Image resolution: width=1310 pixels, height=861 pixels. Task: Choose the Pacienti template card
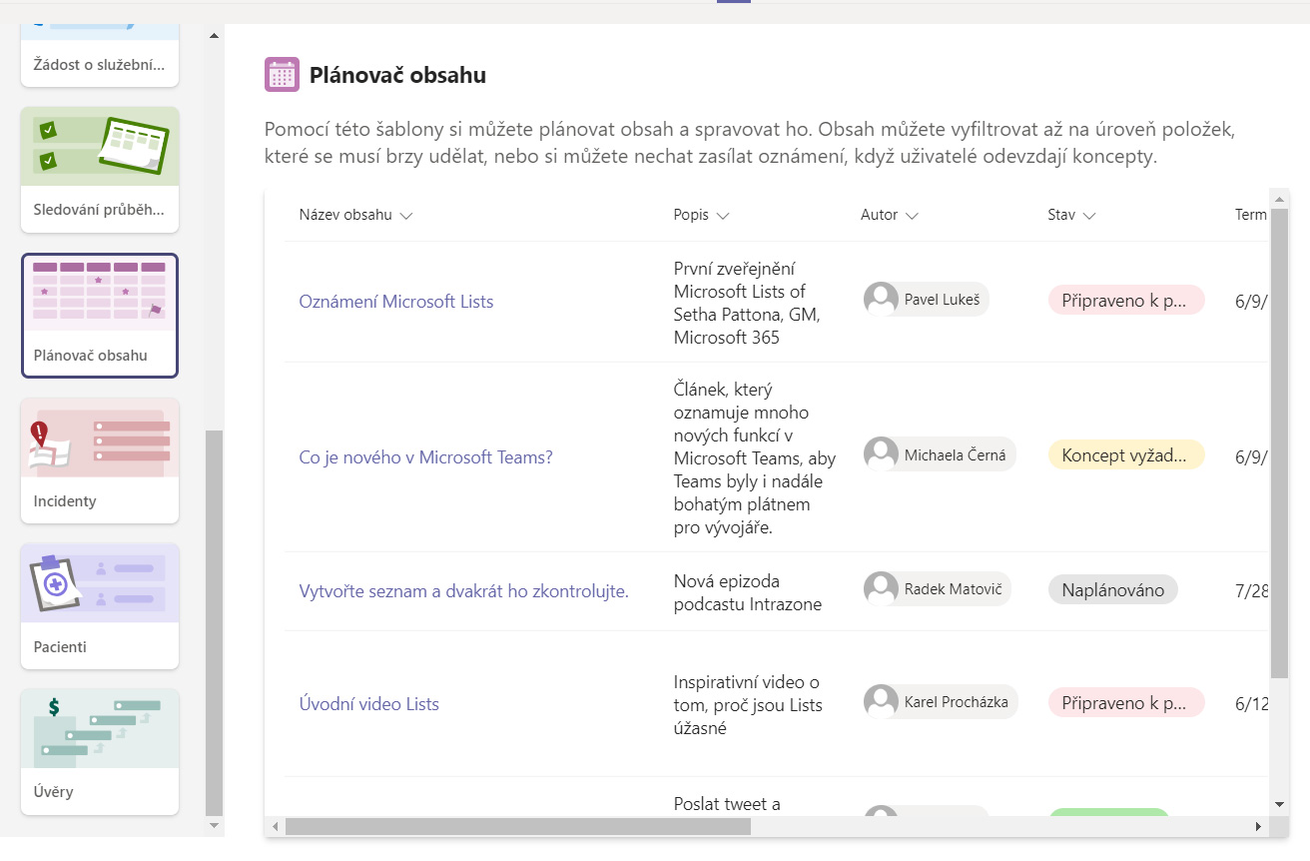pyautogui.click(x=100, y=606)
